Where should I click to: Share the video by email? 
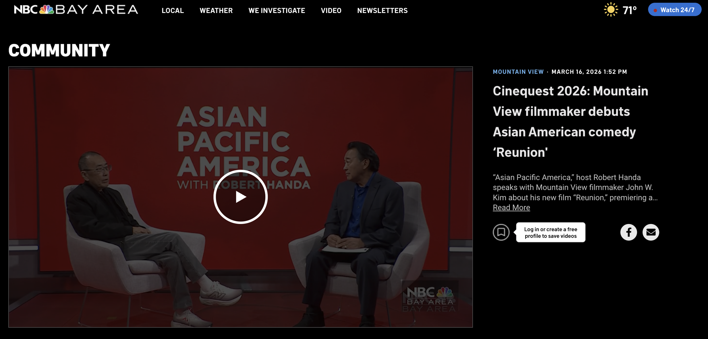[651, 232]
